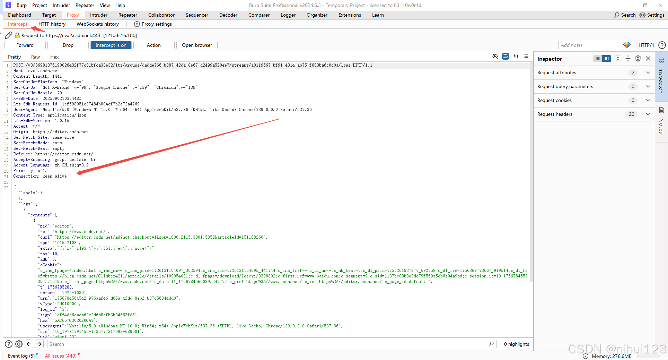Forward the intercepted request
The image size is (668, 360).
[25, 45]
